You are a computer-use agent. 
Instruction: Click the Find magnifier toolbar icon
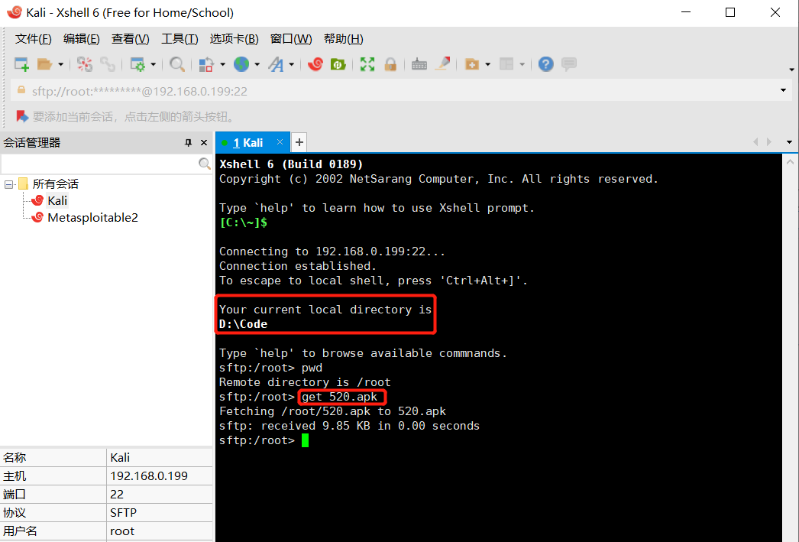[x=176, y=64]
